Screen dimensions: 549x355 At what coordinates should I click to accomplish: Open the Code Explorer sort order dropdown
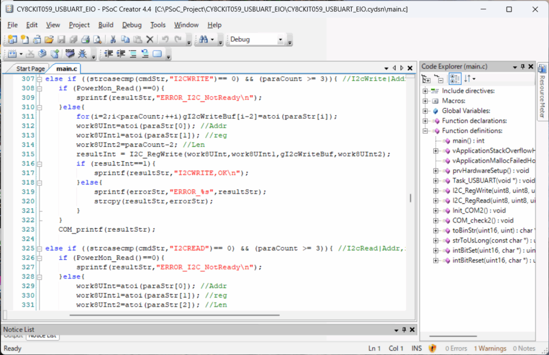pos(474,79)
